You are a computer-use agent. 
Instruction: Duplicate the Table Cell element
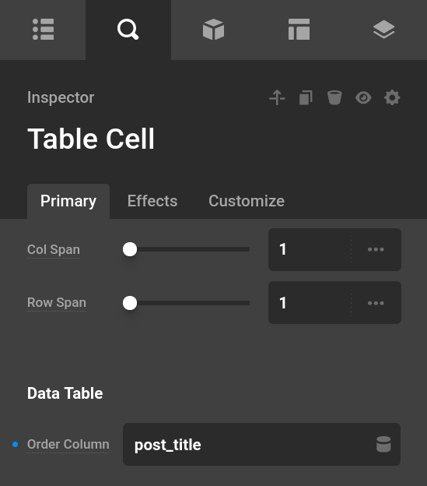coord(306,97)
